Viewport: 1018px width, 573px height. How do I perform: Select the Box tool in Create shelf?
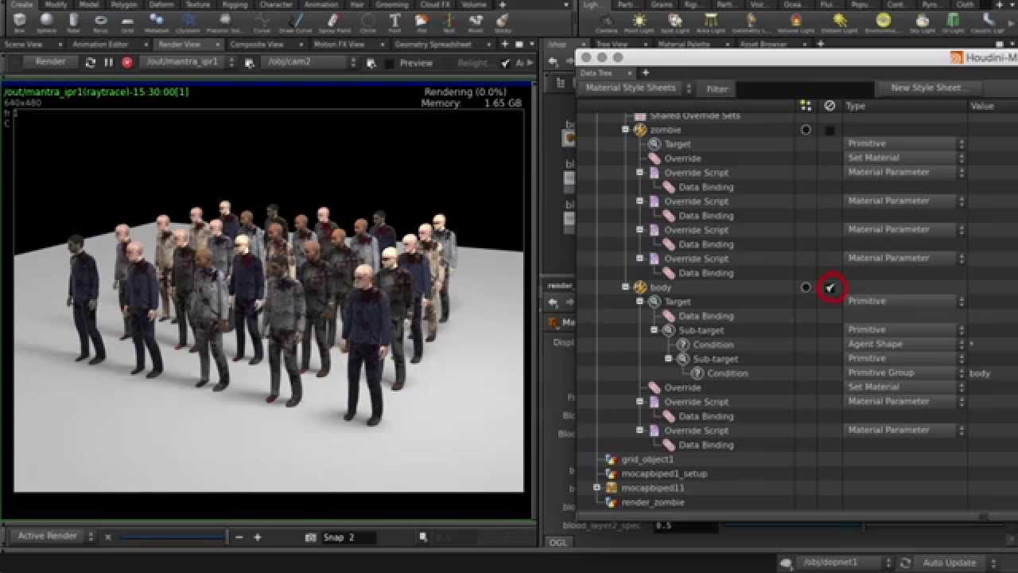pos(20,22)
